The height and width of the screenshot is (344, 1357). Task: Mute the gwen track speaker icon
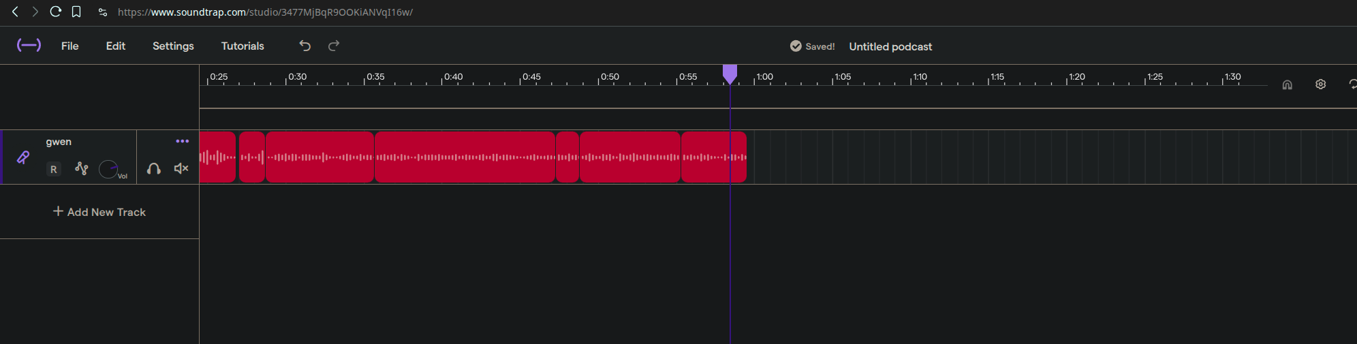pyautogui.click(x=181, y=168)
